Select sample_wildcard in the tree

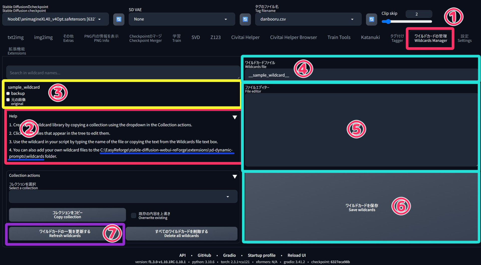(24, 87)
